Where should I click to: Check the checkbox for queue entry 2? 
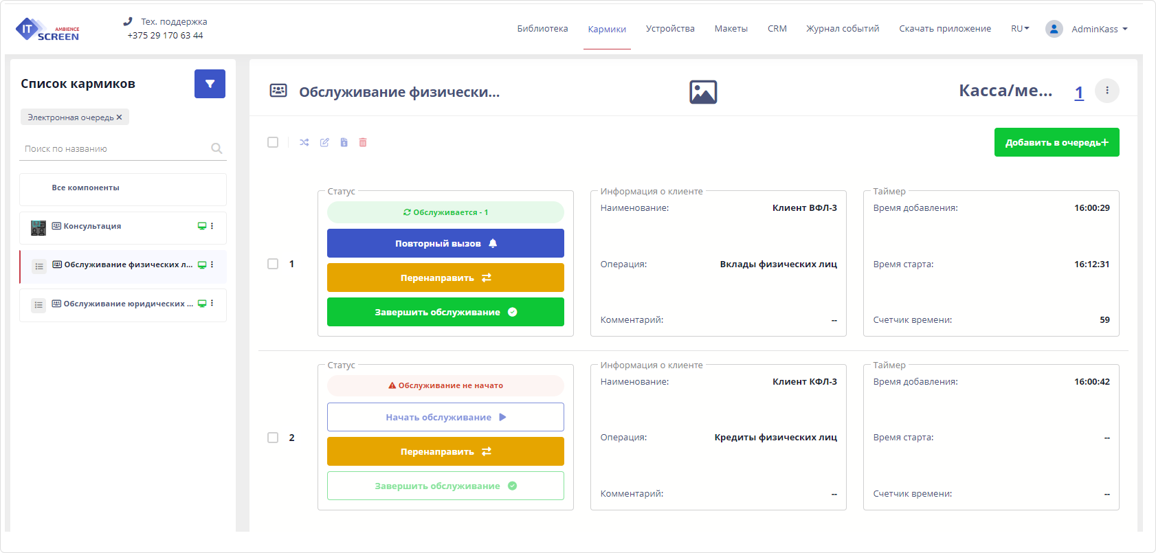pos(273,438)
